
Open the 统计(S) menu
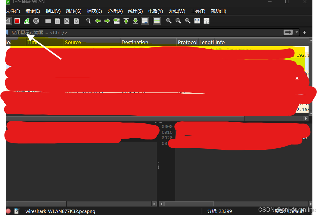(x=135, y=11)
